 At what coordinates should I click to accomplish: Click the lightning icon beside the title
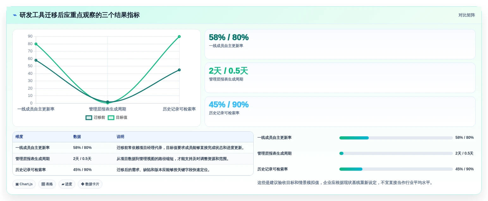pyautogui.click(x=15, y=15)
